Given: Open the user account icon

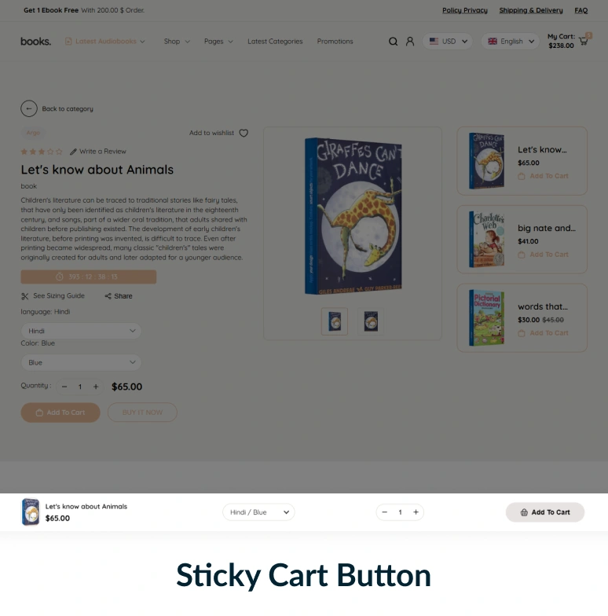Looking at the screenshot, I should [410, 41].
